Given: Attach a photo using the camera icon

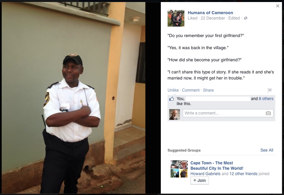Looking at the screenshot, I should click(268, 113).
